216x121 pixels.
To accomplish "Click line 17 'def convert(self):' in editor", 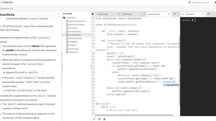I will click(x=114, y=41).
